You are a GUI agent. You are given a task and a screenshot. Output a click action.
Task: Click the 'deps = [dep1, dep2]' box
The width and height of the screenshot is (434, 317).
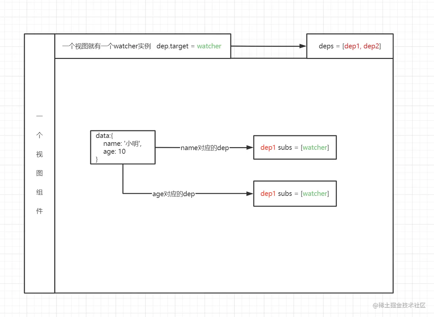point(350,46)
